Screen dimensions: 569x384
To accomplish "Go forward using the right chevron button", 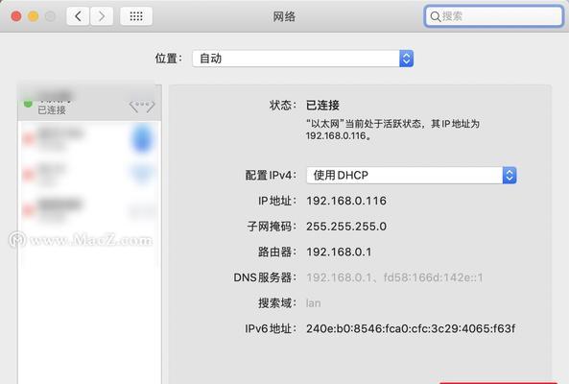I will coord(102,16).
